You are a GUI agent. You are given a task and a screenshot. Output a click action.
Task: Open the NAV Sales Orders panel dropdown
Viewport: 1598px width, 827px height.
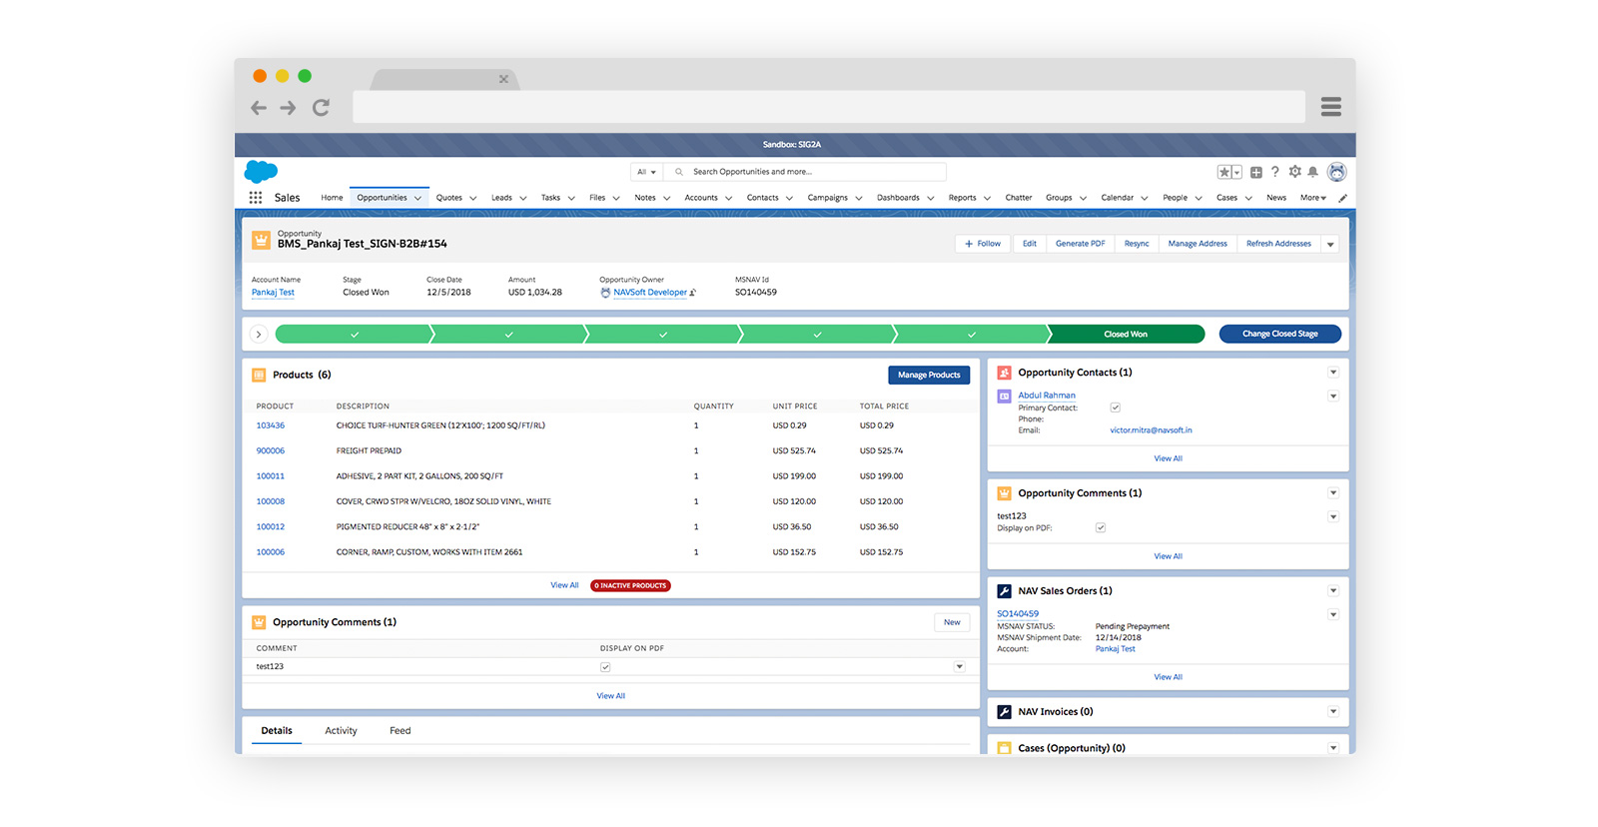1333,591
